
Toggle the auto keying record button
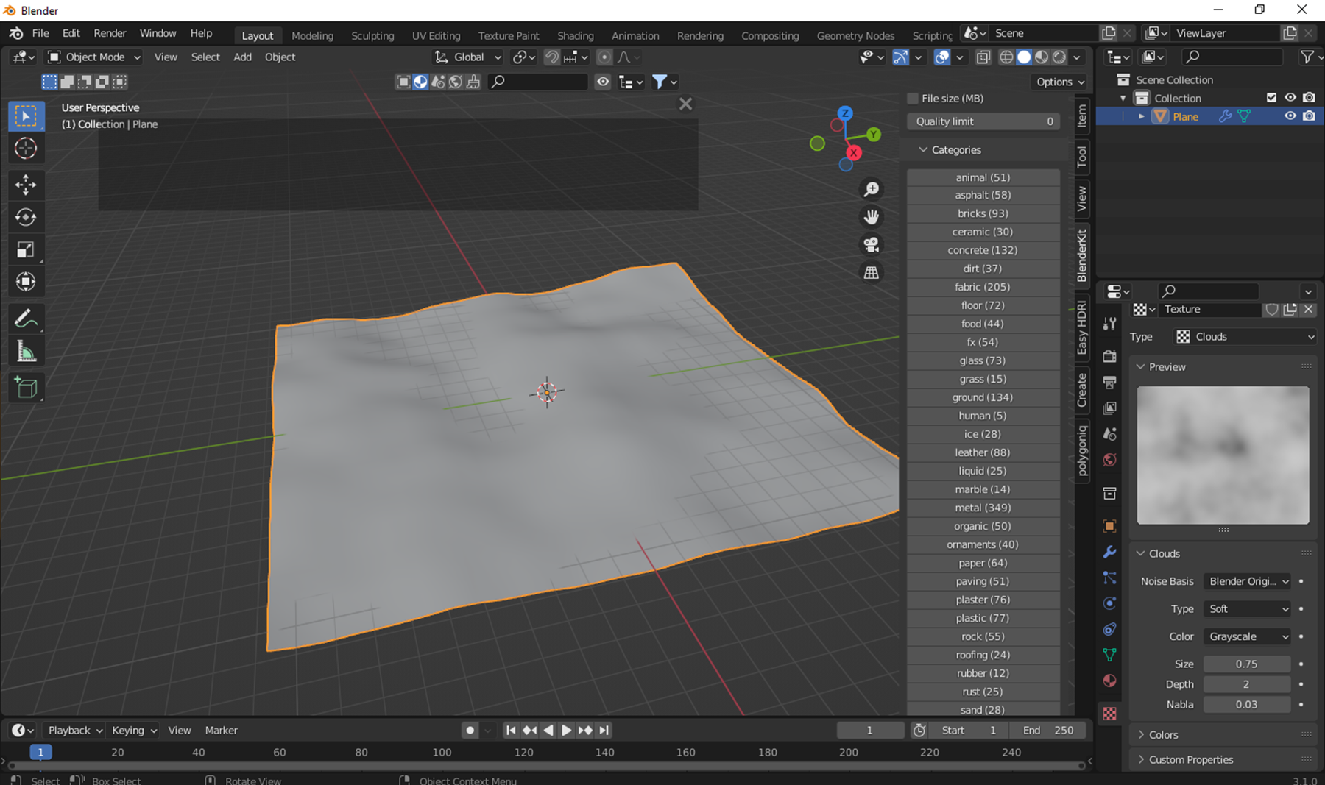click(470, 730)
